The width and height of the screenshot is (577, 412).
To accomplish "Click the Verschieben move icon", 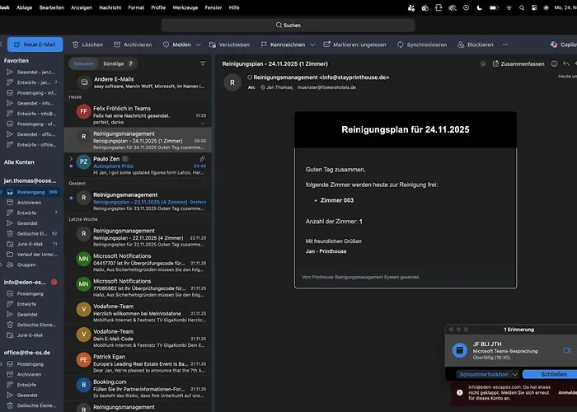I will pos(211,44).
